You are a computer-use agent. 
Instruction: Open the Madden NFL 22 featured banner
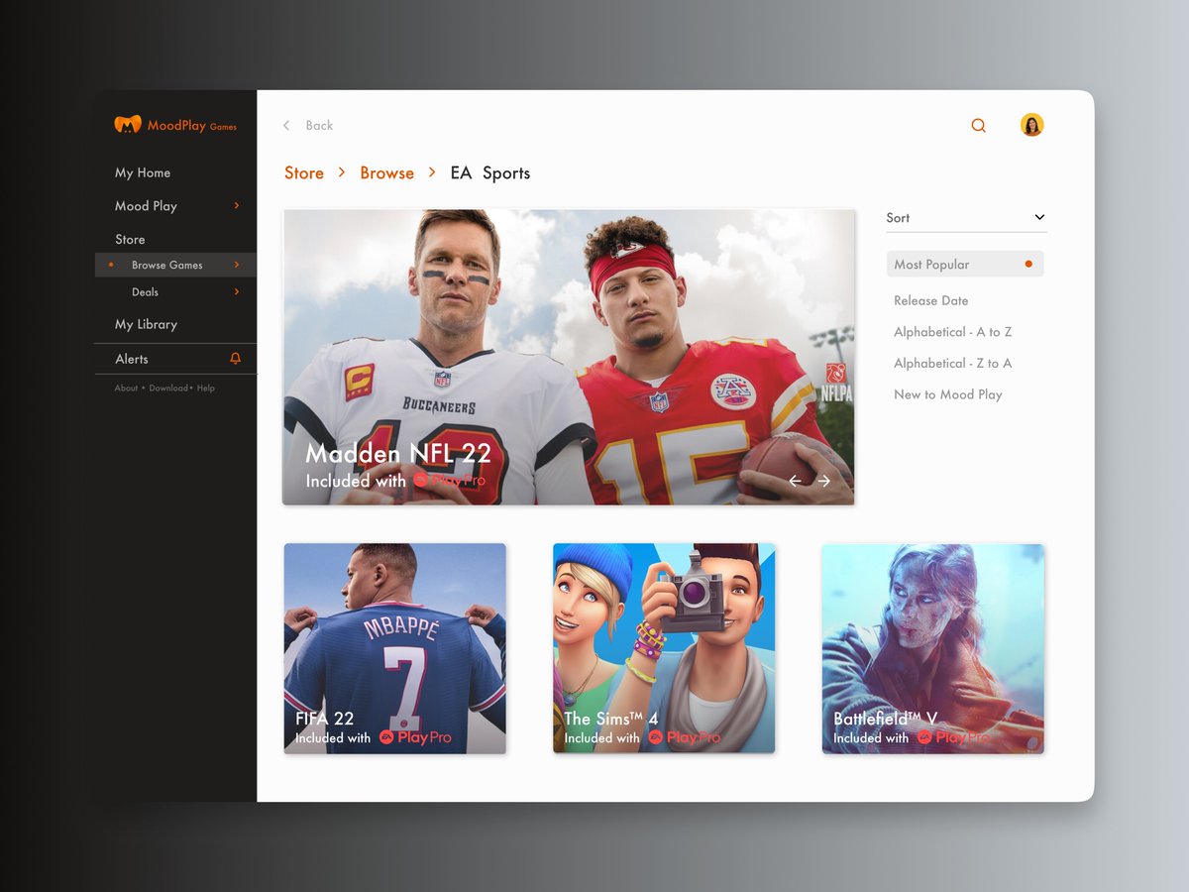(x=569, y=357)
